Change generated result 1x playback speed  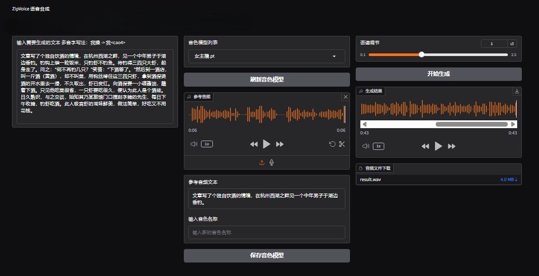point(378,146)
